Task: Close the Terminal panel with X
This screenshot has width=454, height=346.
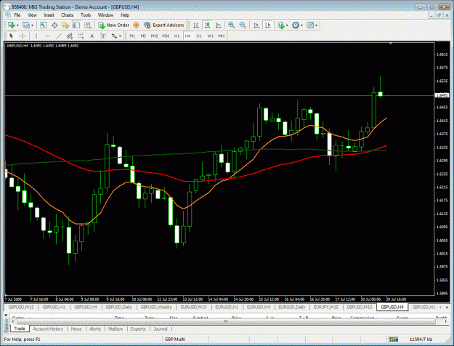Action: point(6,315)
